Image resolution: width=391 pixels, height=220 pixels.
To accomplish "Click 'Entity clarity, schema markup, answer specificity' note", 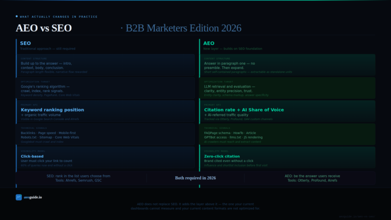I will (236, 95).
